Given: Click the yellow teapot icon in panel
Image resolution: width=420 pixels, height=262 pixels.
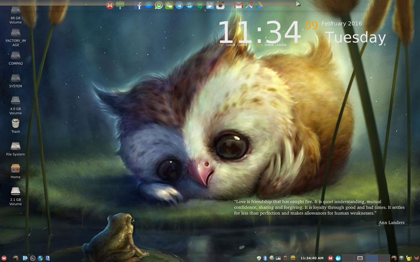Looking at the screenshot, I should [x=409, y=258].
